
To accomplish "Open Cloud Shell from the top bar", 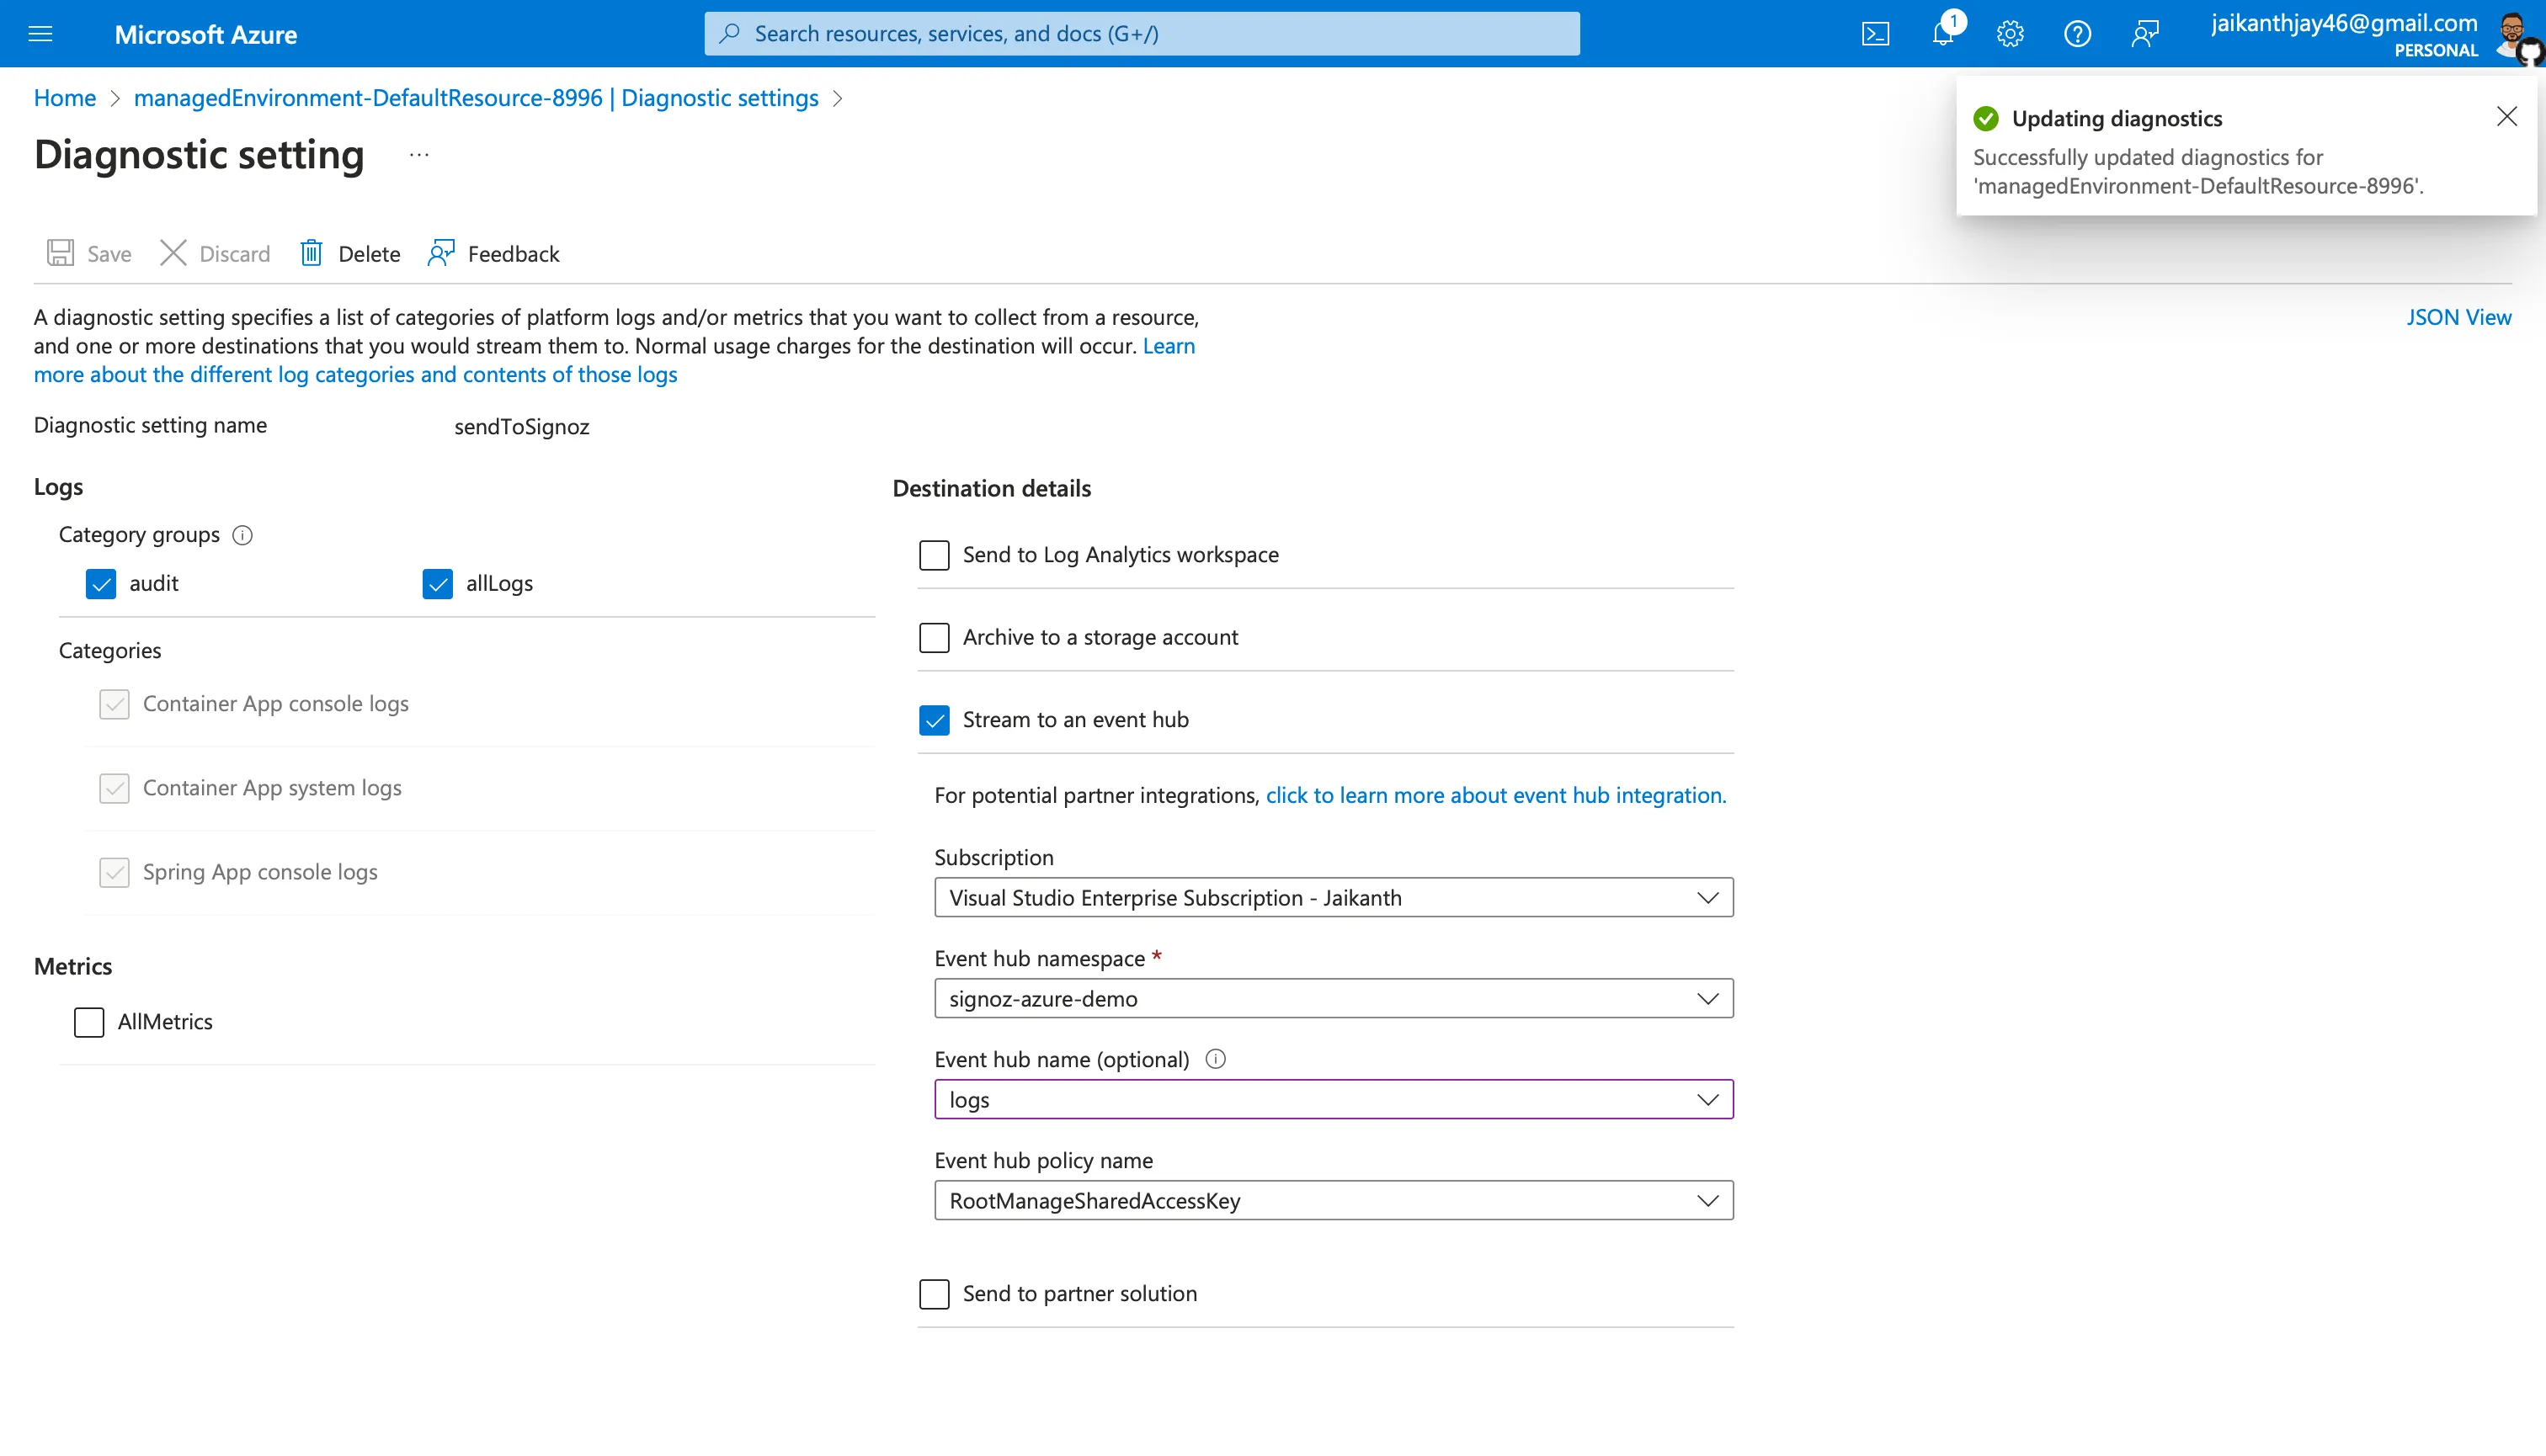I will (1876, 34).
